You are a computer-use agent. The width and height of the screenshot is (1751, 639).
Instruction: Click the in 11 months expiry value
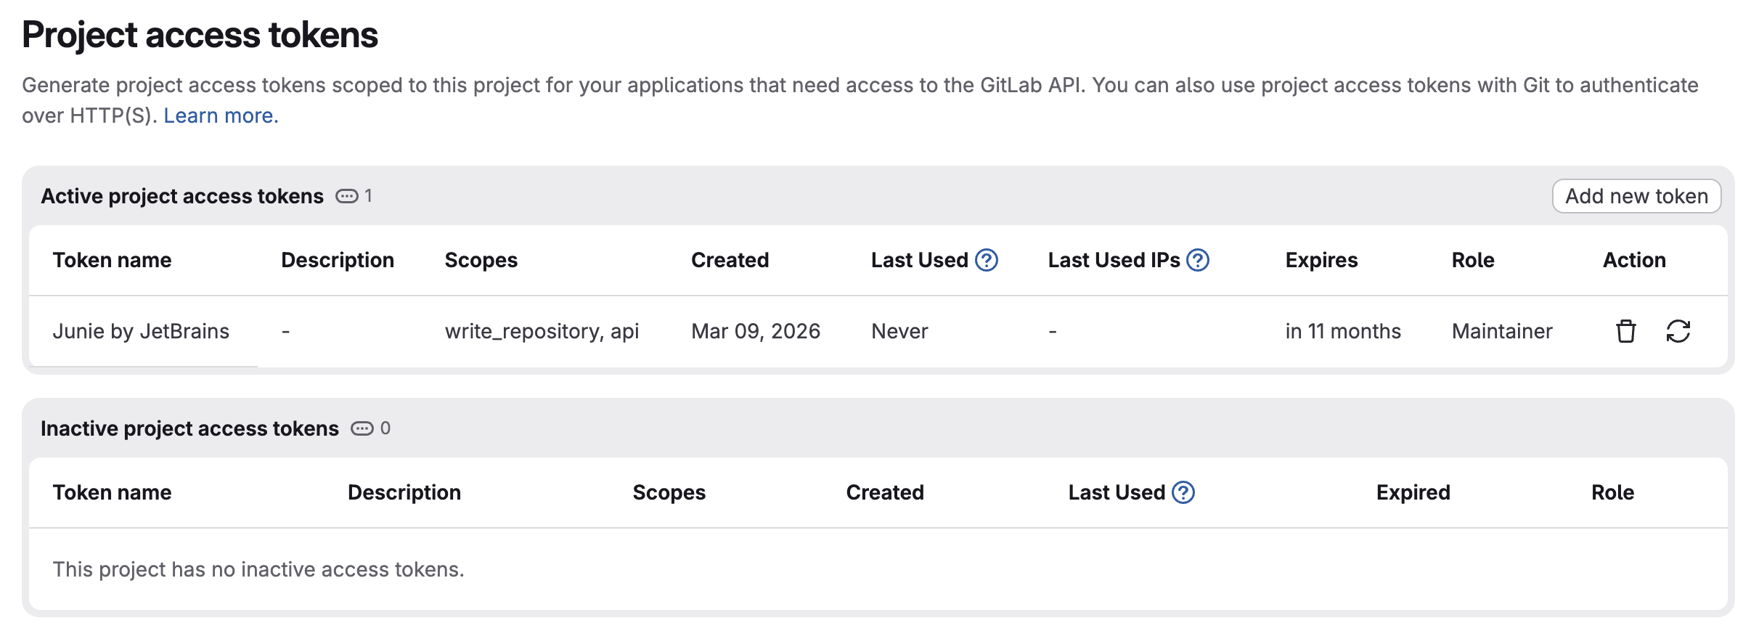pyautogui.click(x=1343, y=331)
